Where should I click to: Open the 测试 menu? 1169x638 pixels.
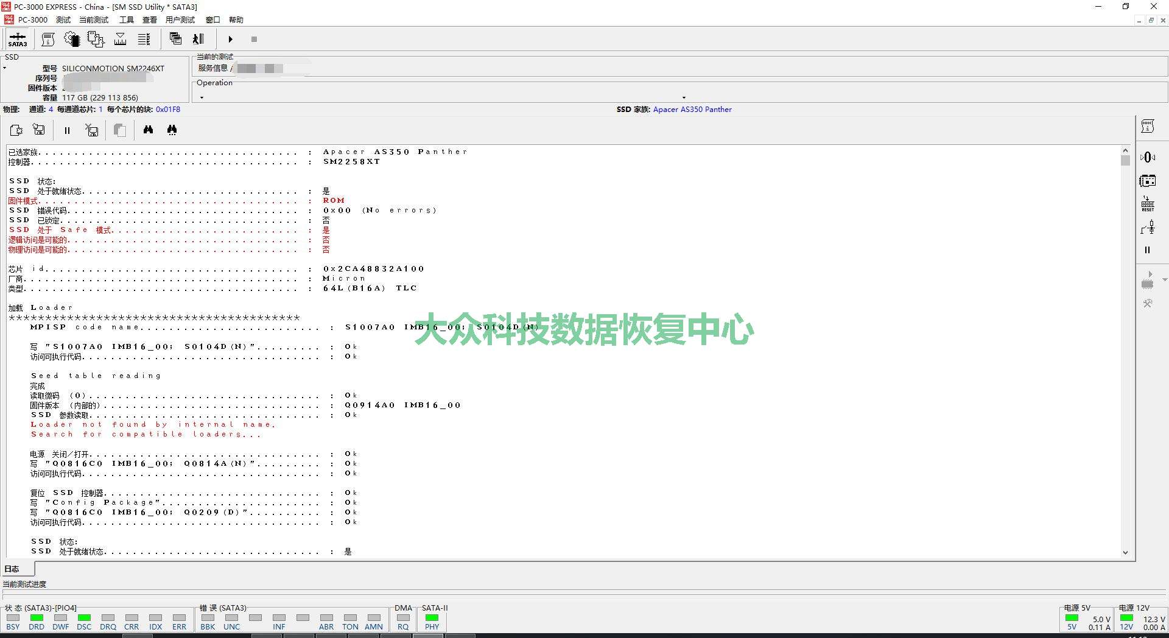click(63, 20)
